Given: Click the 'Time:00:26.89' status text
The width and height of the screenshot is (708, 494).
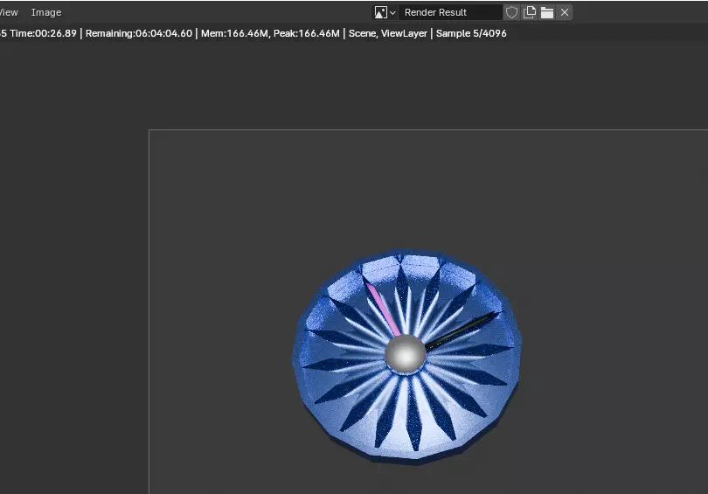Looking at the screenshot, I should point(43,33).
